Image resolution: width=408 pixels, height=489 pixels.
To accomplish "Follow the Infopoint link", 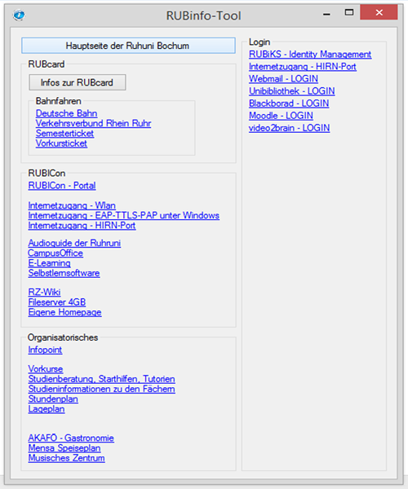I will (x=45, y=350).
